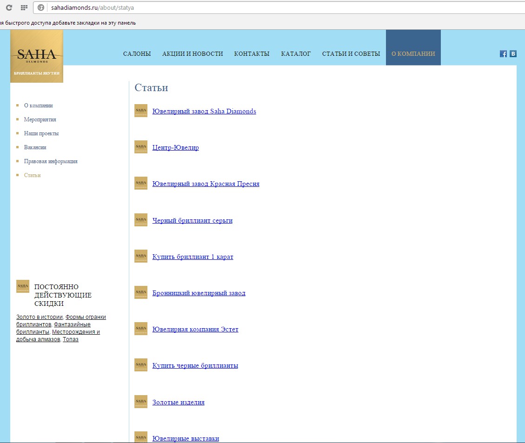This screenshot has height=443, width=525.
Task: Open the Facebook social icon
Action: click(503, 53)
